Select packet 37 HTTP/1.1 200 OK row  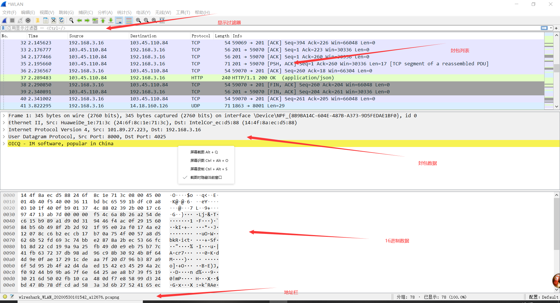click(272, 78)
